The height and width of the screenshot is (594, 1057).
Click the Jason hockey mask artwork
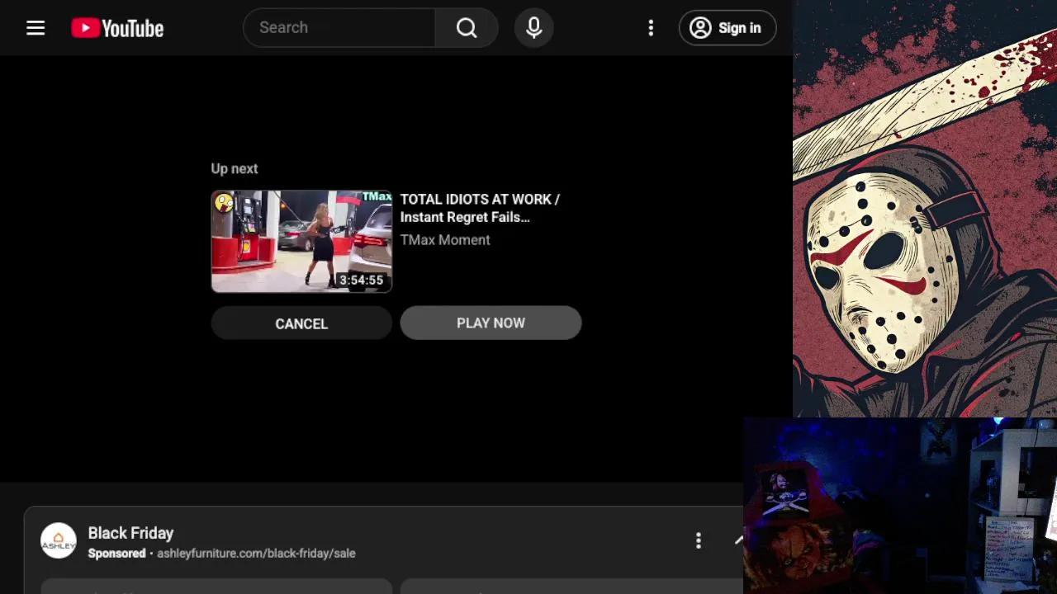point(925,209)
